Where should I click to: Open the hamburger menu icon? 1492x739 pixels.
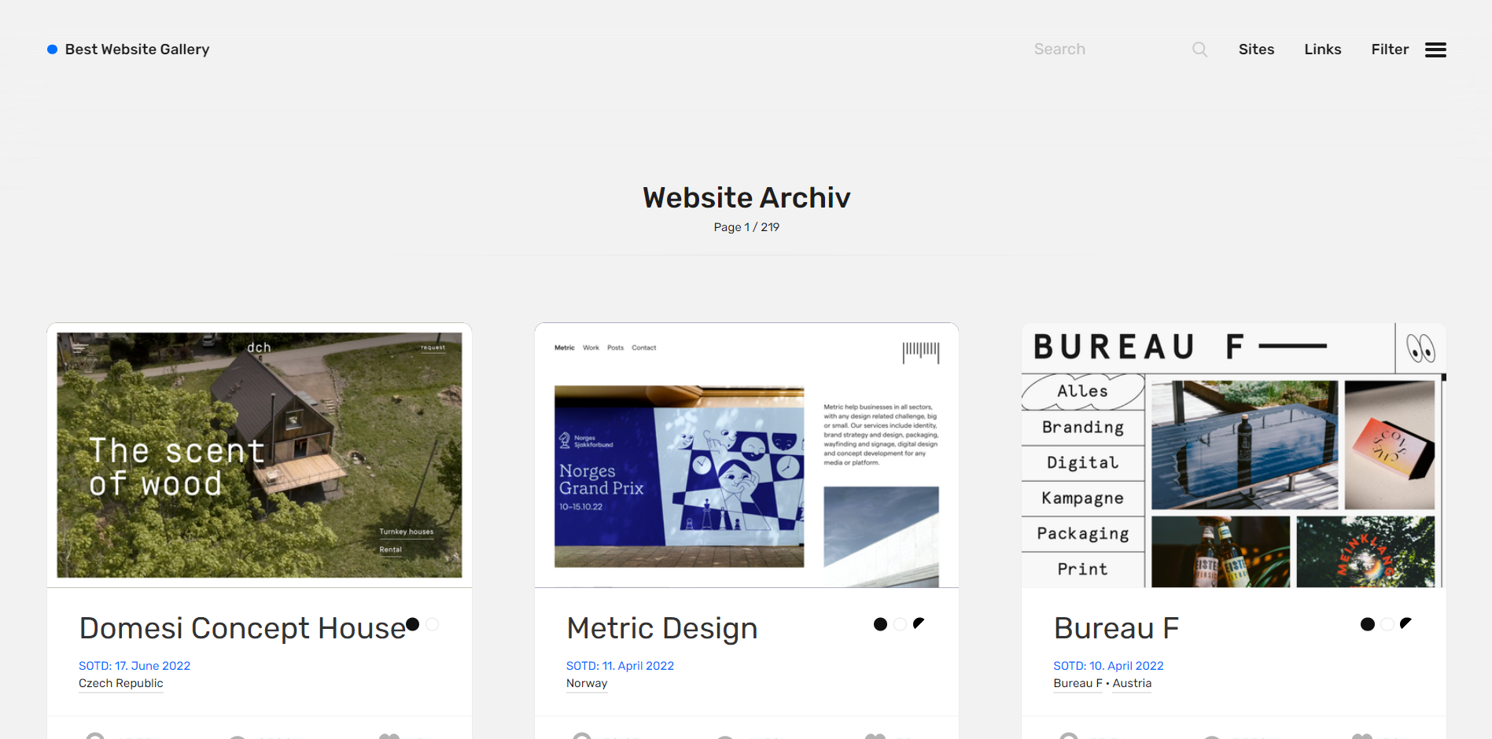point(1435,50)
